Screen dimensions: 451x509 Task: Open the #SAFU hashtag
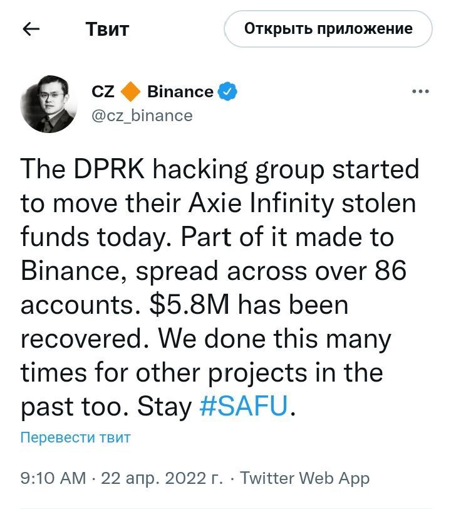pyautogui.click(x=244, y=407)
